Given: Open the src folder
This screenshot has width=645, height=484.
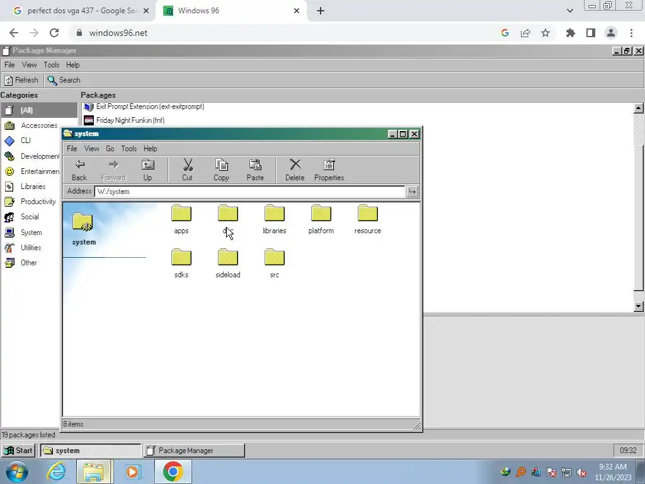Looking at the screenshot, I should pyautogui.click(x=275, y=264).
